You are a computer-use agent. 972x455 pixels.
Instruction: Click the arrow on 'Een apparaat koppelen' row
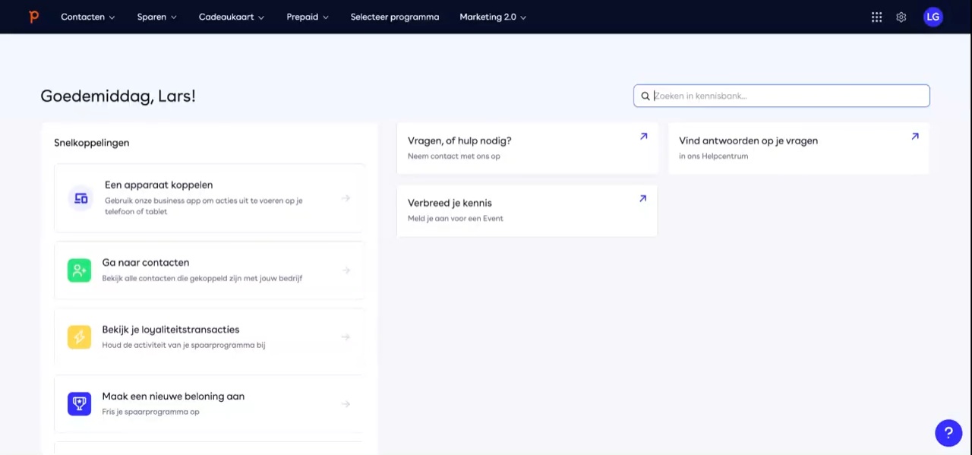pos(346,198)
